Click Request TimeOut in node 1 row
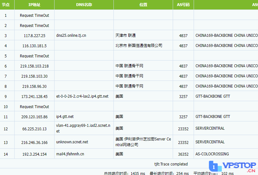 [x=34, y=16]
